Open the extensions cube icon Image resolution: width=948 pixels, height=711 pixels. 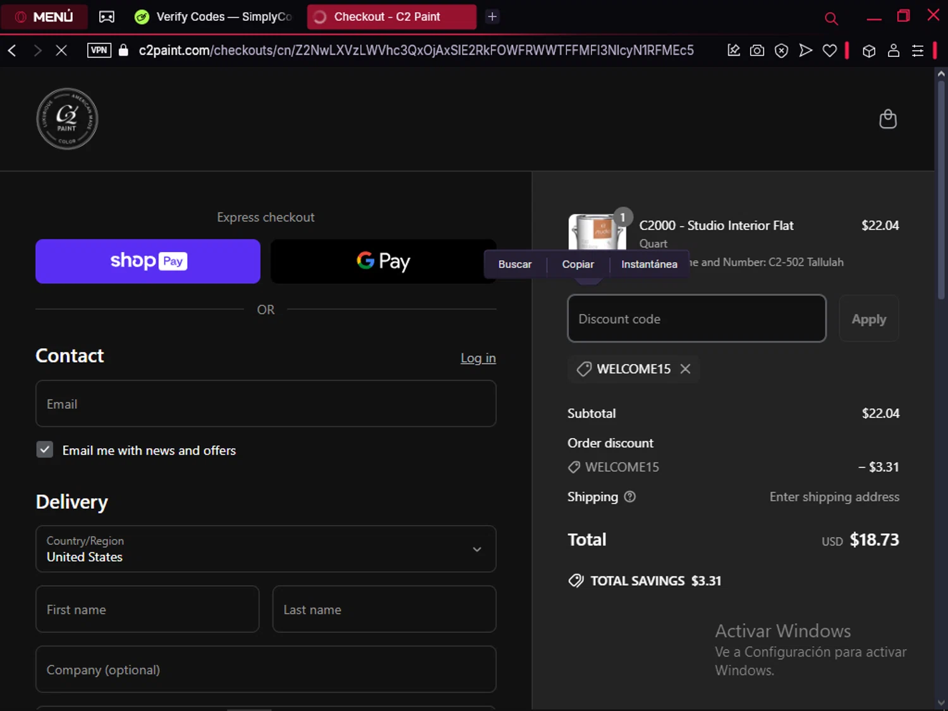coord(869,51)
